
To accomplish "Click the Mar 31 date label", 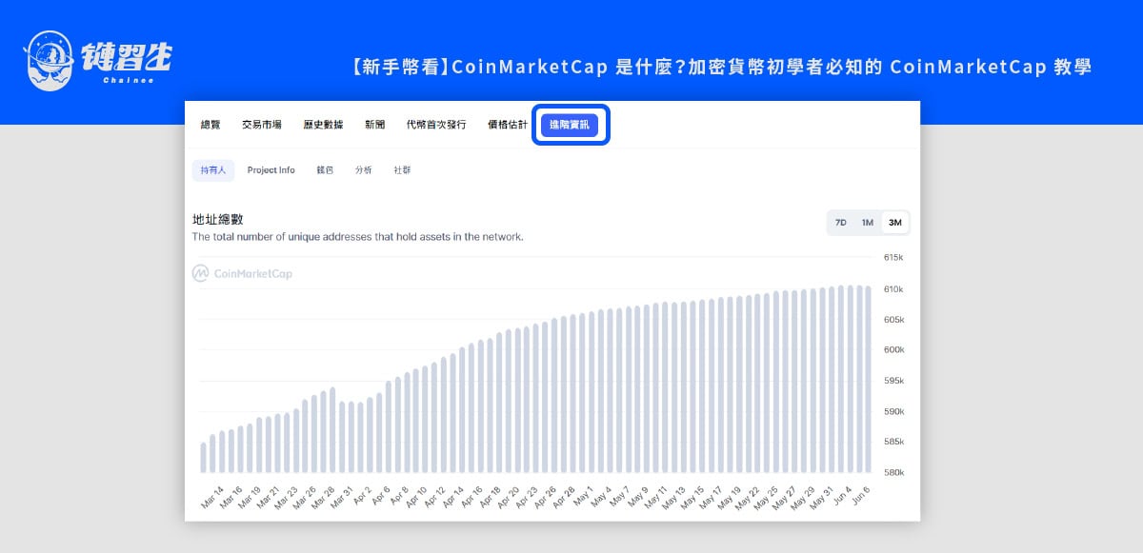I will (343, 497).
